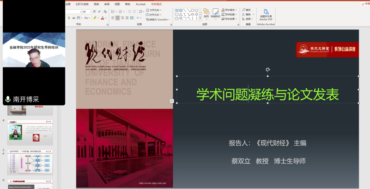
Task: Click the Arrange shapes icon
Action: (206, 14)
